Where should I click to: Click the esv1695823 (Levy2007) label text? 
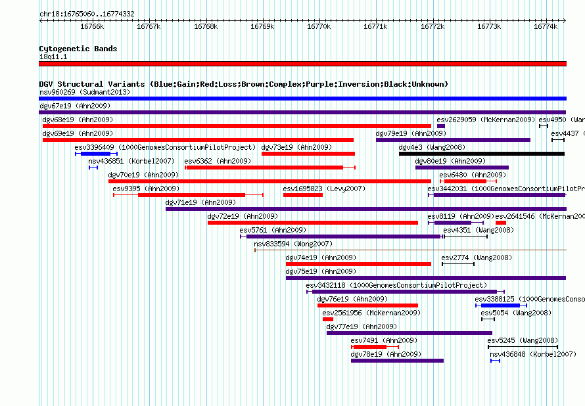point(324,189)
